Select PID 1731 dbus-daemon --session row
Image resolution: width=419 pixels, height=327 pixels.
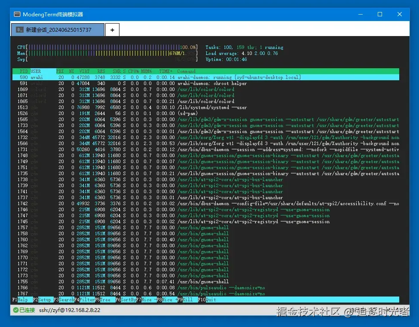(206, 149)
